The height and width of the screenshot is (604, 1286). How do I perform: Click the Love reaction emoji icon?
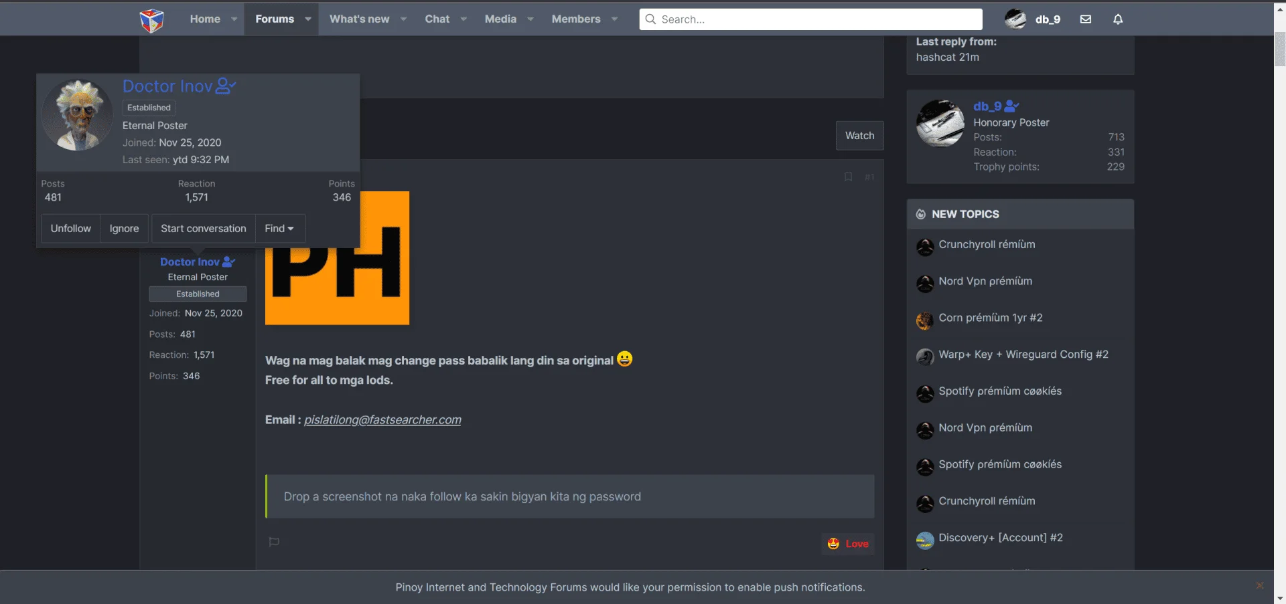pos(833,544)
